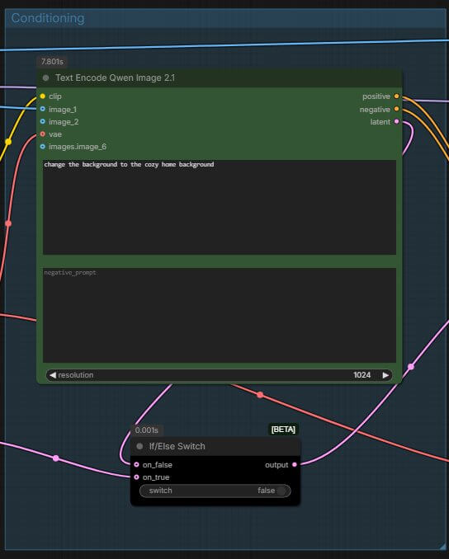
Task: Click the images.image_6 input socket
Action: (x=42, y=147)
